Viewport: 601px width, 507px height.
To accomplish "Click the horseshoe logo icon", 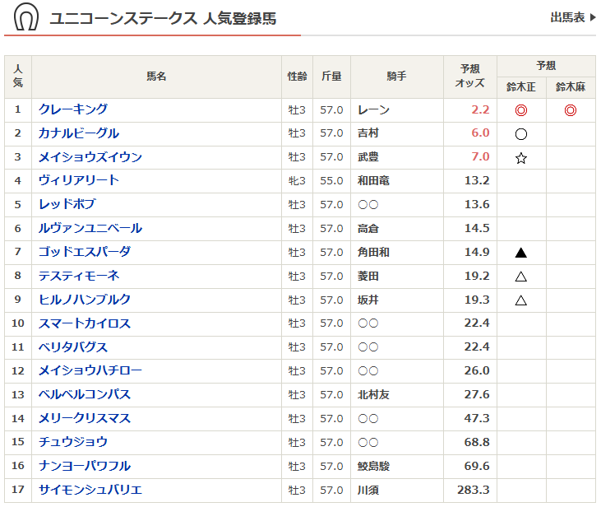I will point(26,17).
